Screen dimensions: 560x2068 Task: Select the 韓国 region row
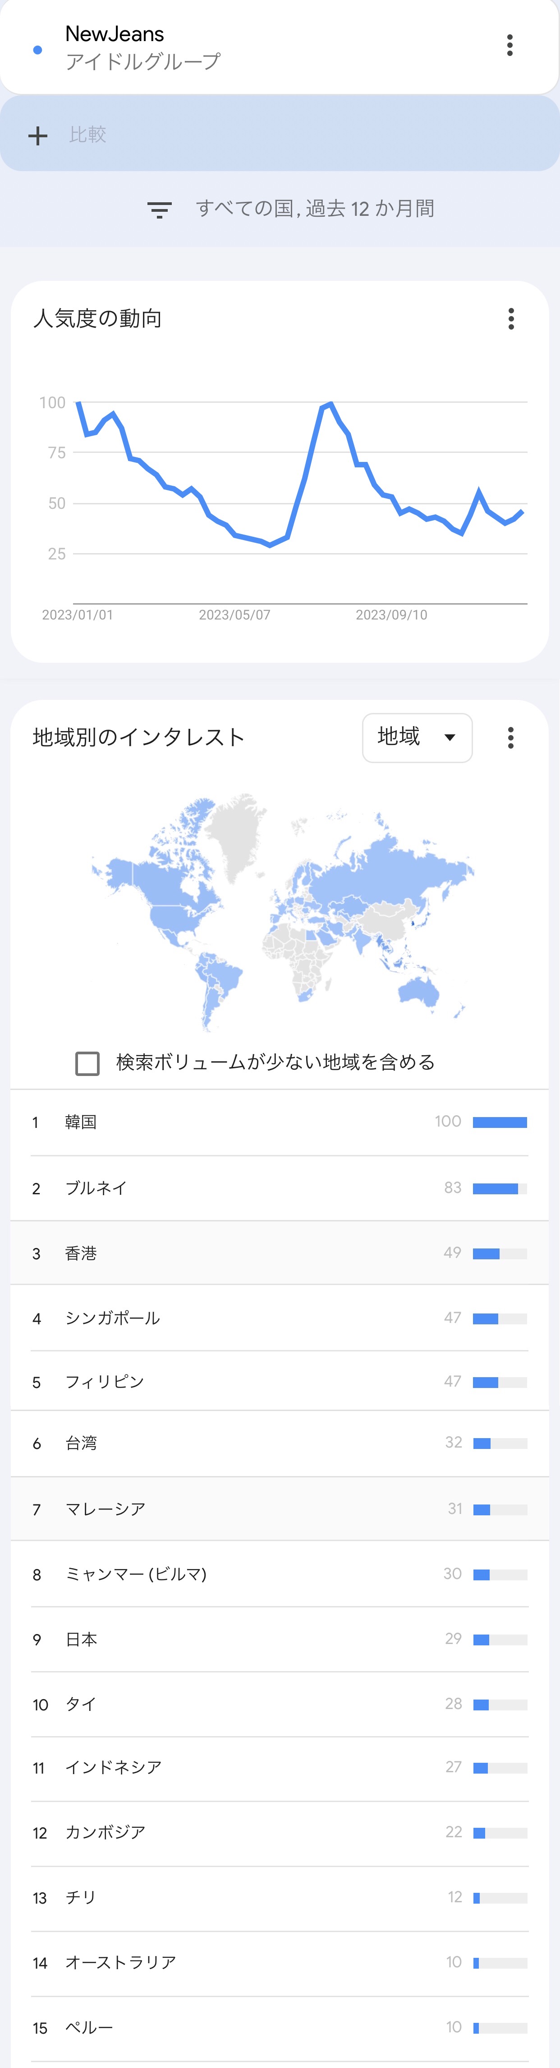280,1122
